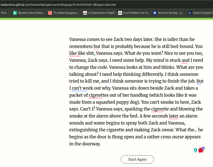Open the C/Freewriters PeakD bookmark icon
The height and width of the screenshot is (167, 213).
pyautogui.click(x=85, y=13)
